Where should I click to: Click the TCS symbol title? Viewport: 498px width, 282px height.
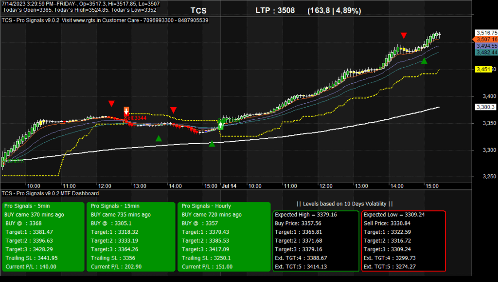(198, 11)
